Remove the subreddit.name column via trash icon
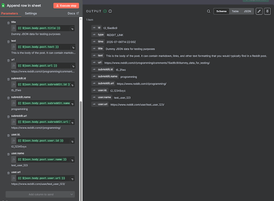This screenshot has width=274, height=201. [9, 98]
